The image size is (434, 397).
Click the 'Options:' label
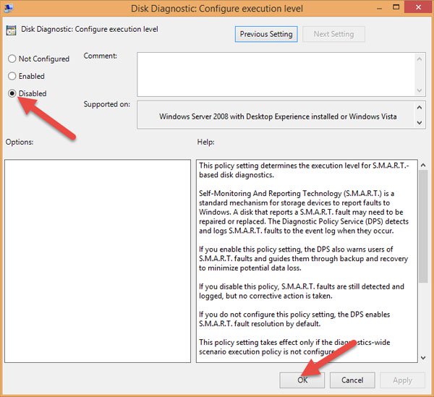coord(20,142)
